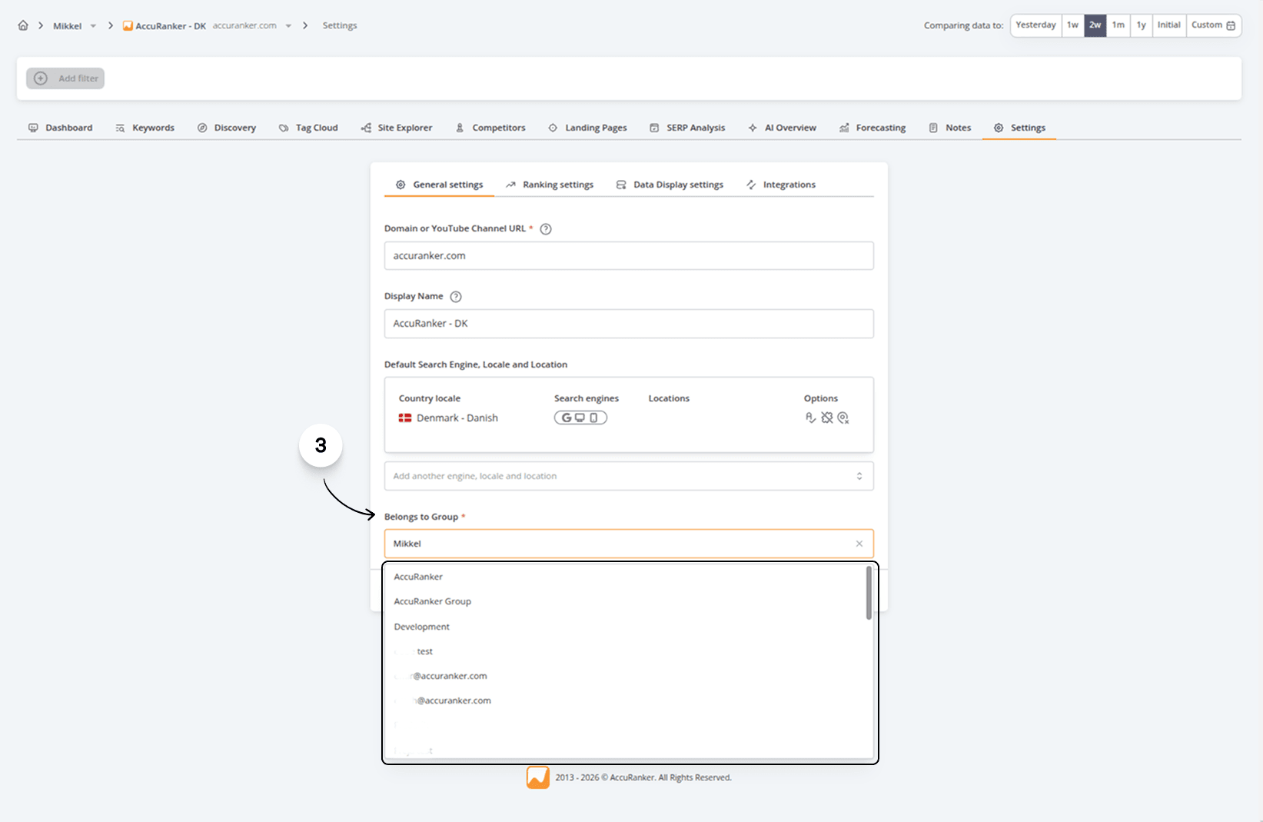The image size is (1263, 822).
Task: Switch to the Discovery tab
Action: click(227, 128)
